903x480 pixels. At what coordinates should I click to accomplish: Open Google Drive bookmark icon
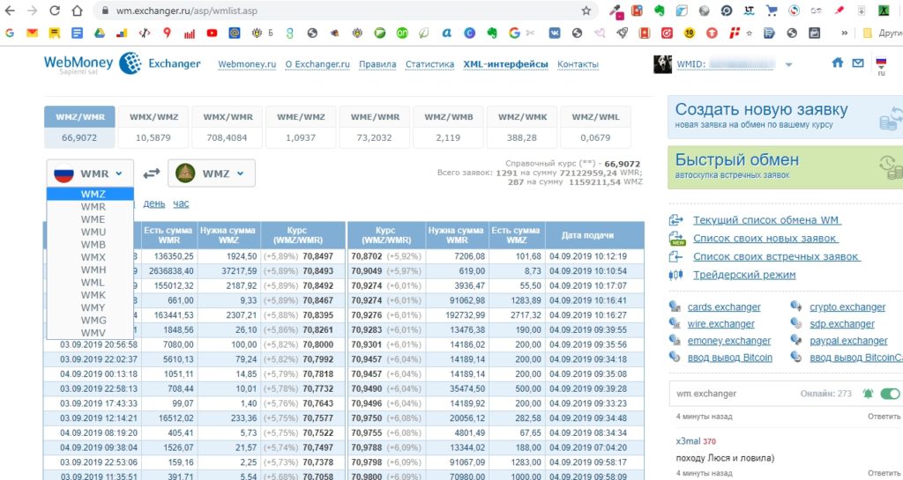click(x=100, y=33)
